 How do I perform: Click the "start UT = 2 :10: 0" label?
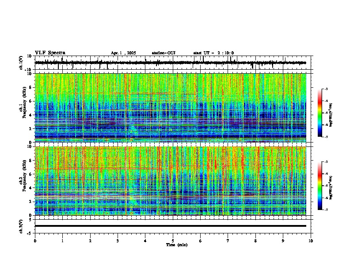coord(213,53)
